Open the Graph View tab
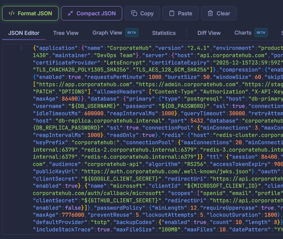The image size is (283, 239). pyautogui.click(x=107, y=33)
